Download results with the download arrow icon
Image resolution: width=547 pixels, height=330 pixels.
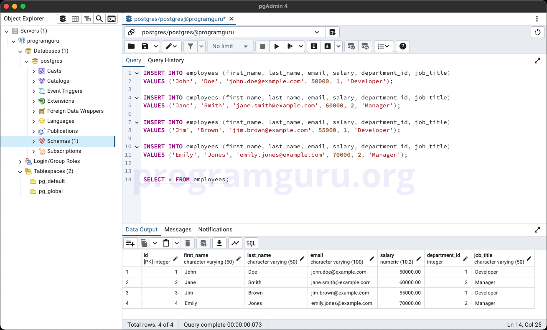[219, 243]
